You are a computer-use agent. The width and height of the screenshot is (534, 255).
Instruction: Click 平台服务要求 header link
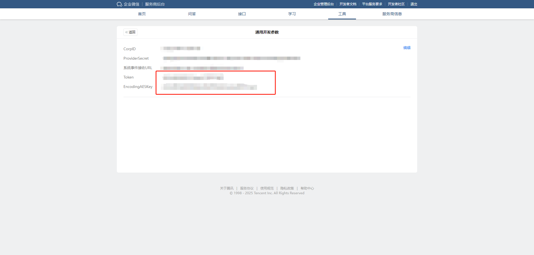coord(372,4)
